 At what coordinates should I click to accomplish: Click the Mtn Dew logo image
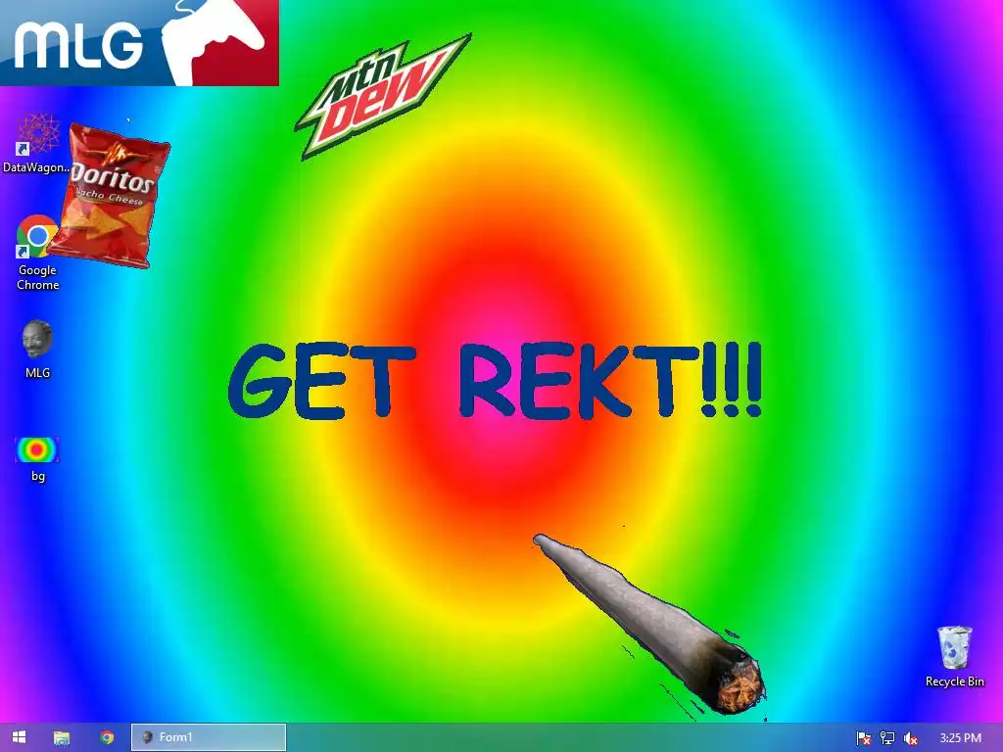click(383, 96)
